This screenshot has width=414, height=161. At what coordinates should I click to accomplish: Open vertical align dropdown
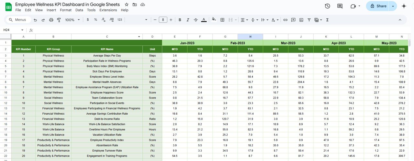255,20
